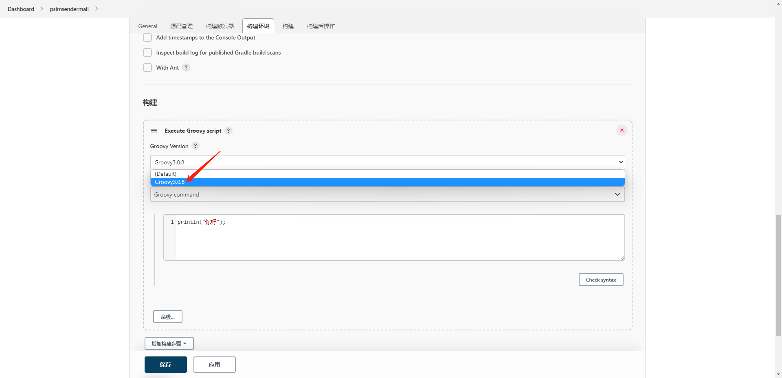Click breadcrumb chevron after Dashboard
782x378 pixels.
42,9
